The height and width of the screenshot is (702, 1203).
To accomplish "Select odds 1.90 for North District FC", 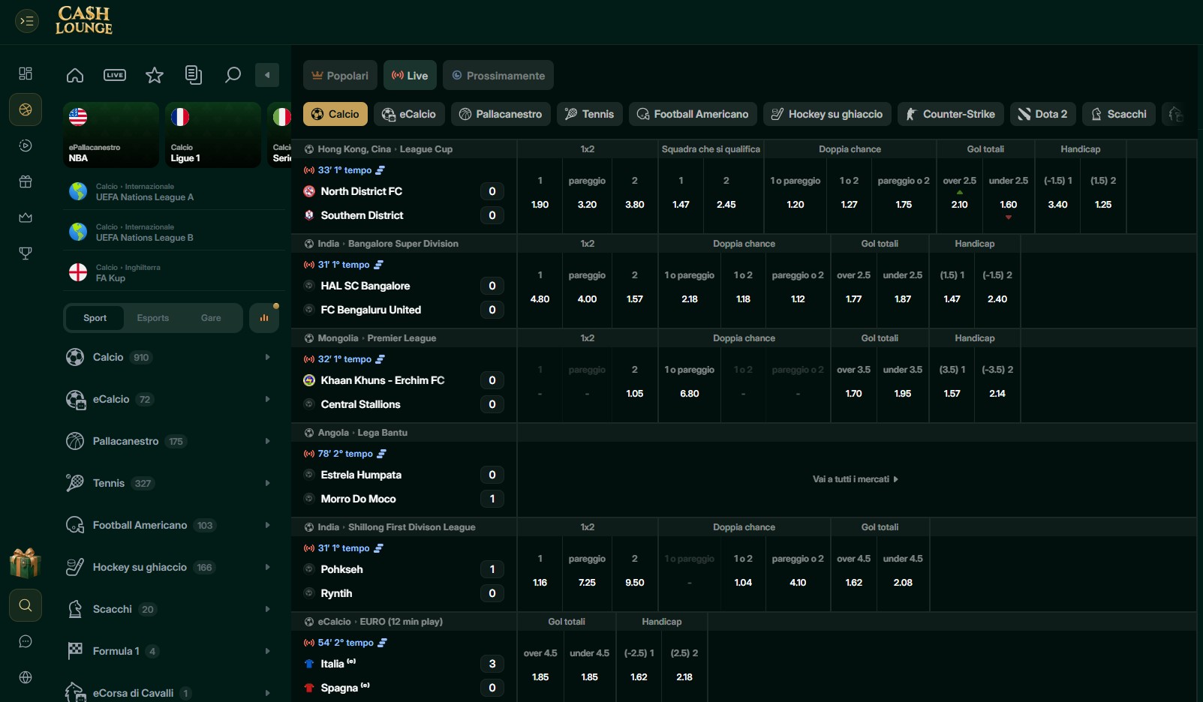I will tap(540, 195).
